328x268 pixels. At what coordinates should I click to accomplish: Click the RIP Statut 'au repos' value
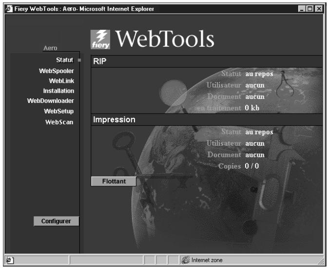point(259,74)
